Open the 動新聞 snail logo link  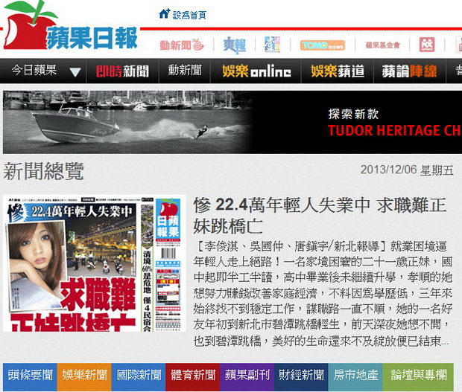coord(182,45)
